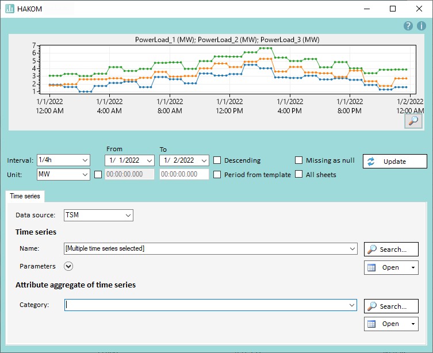
Task: Check the Period from template option
Action: pos(217,174)
